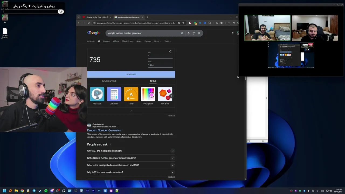
Task: Reload the Chrome page
Action: tap(88, 23)
